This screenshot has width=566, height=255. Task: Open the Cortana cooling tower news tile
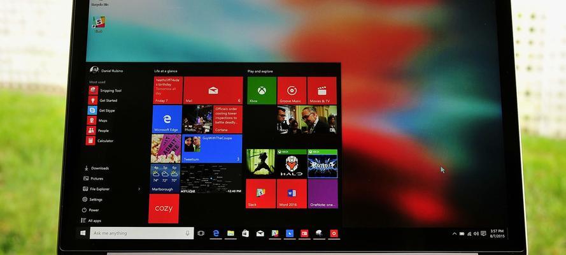pyautogui.click(x=228, y=119)
